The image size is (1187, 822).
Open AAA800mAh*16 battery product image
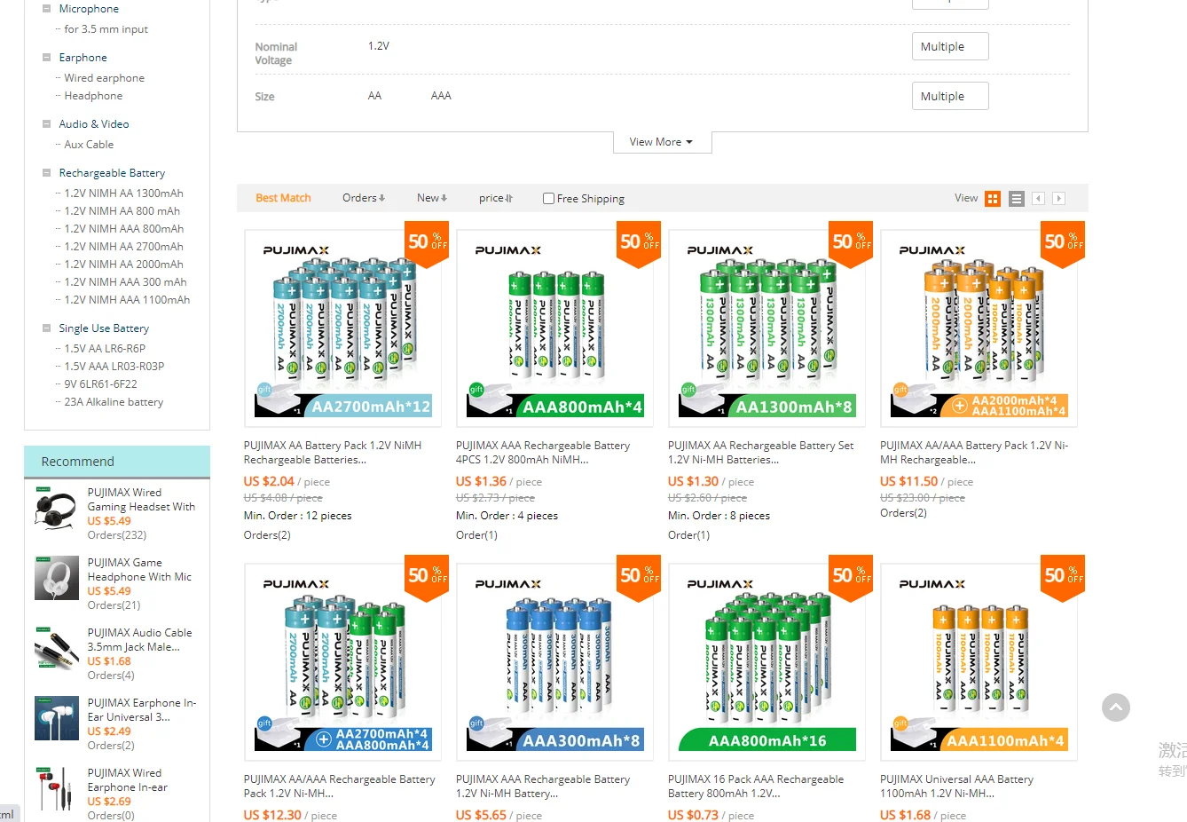pos(766,662)
